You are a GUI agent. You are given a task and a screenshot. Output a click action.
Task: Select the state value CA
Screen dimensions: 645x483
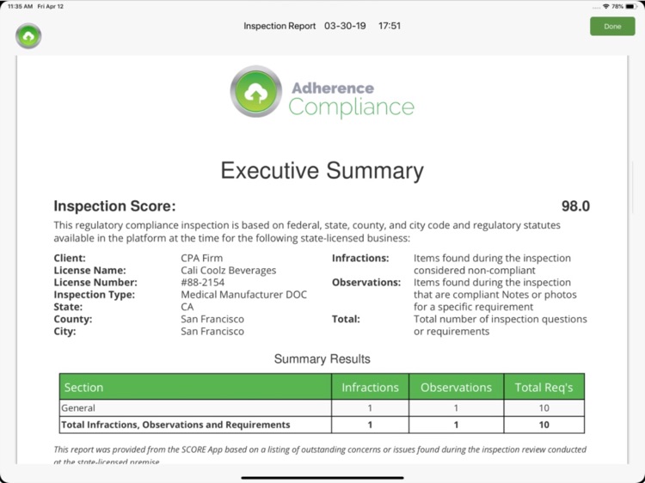187,307
